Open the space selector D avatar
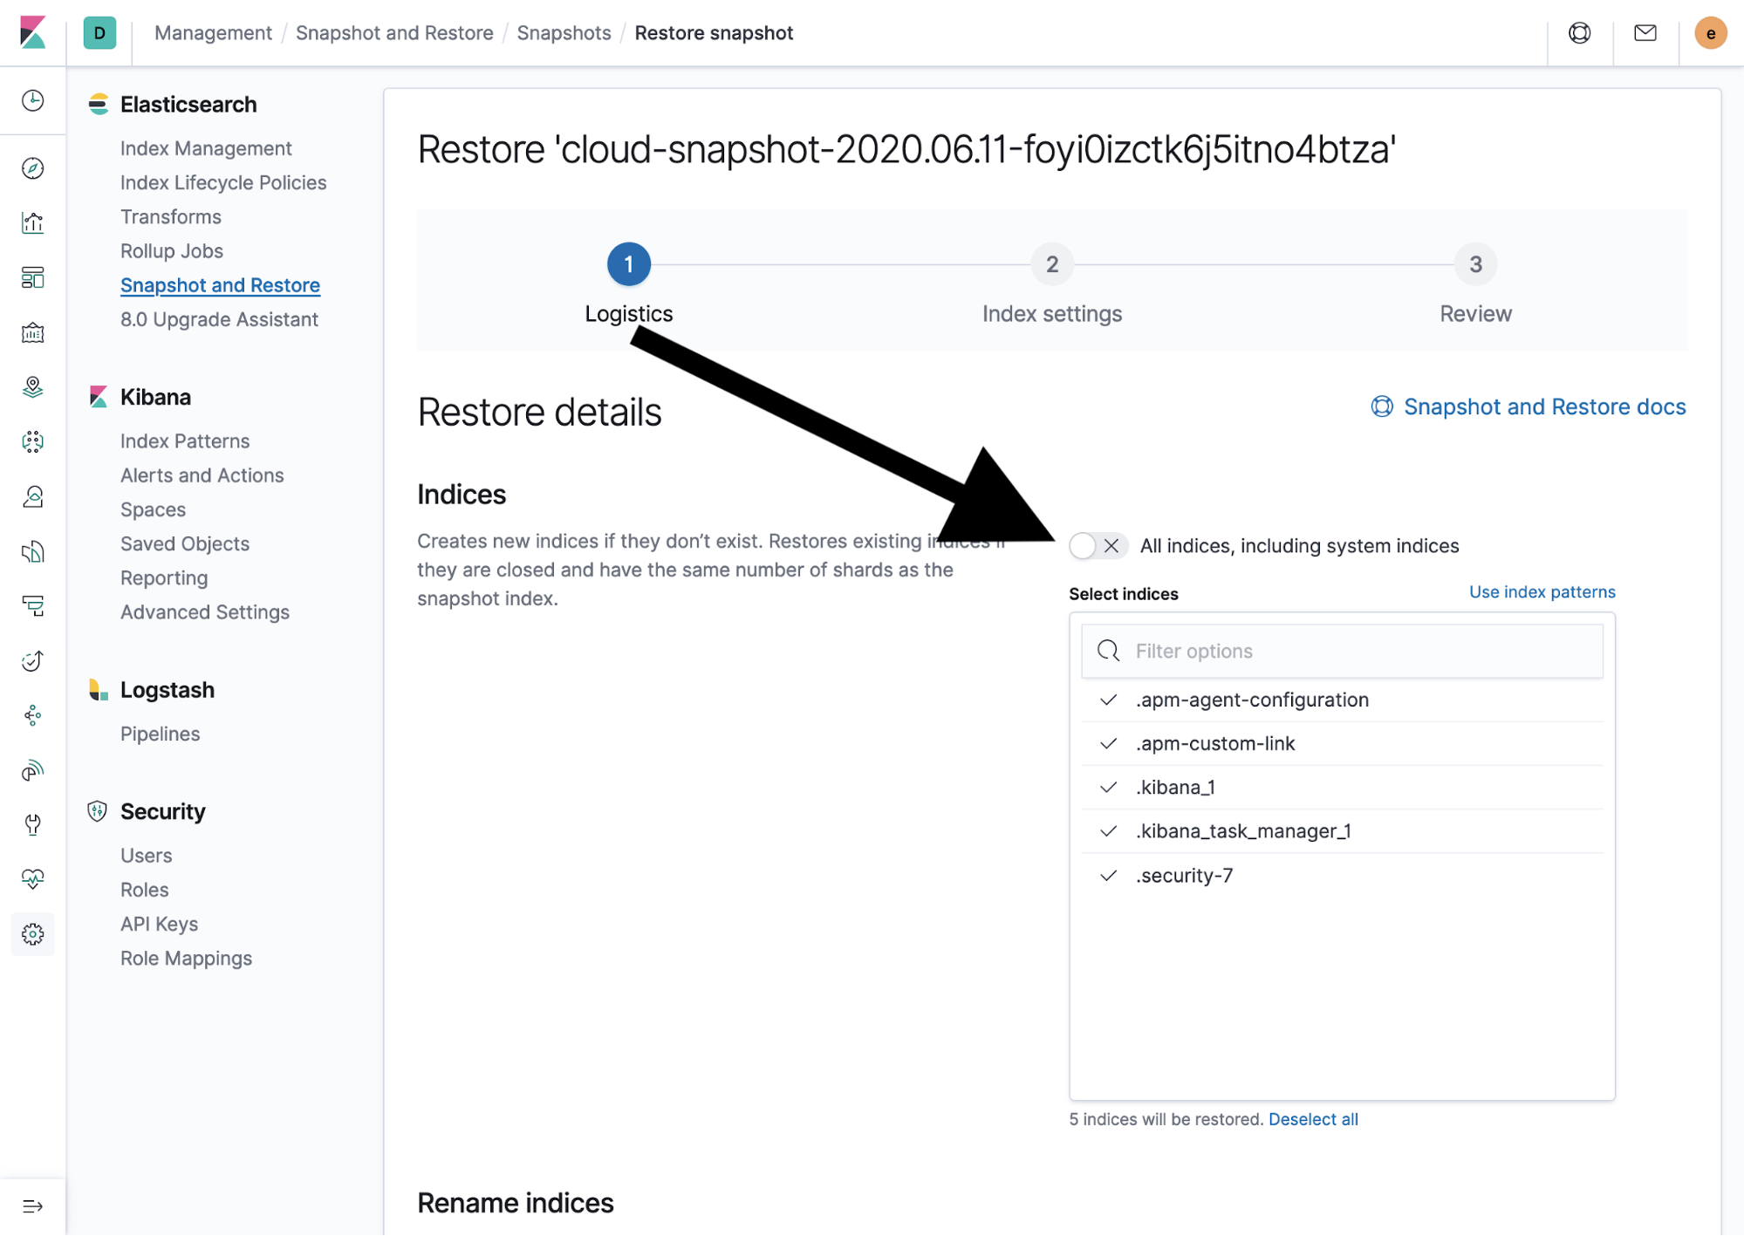This screenshot has width=1744, height=1236. (x=99, y=33)
